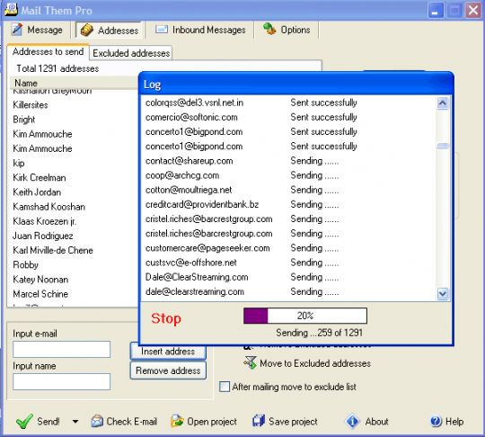The image size is (485, 437).
Task: Click log entry colorqss@del3.vsnl.net.in
Action: 195,103
